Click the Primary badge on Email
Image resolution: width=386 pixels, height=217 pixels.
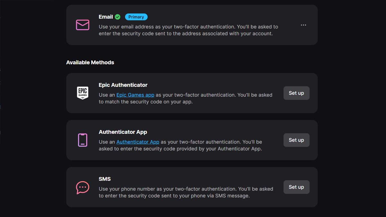pos(136,17)
